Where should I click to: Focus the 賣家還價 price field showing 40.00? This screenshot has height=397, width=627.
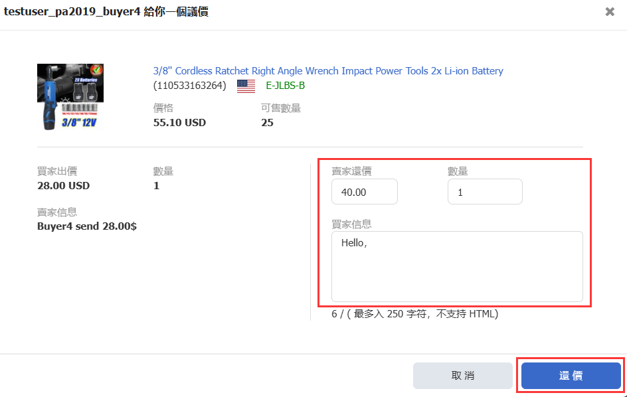point(364,192)
